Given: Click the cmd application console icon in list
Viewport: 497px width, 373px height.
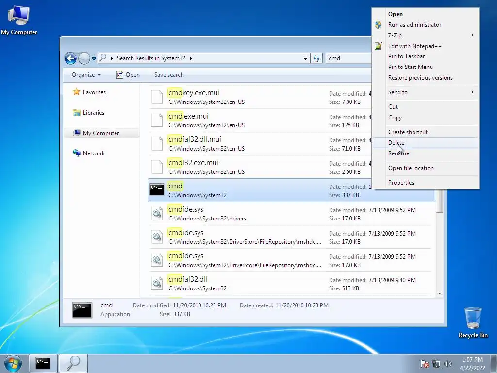Looking at the screenshot, I should point(157,189).
